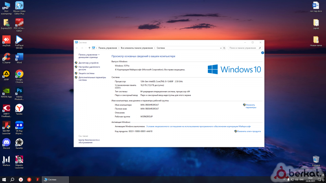
Task: Click the Изменить параметры link
Action: 251,106
